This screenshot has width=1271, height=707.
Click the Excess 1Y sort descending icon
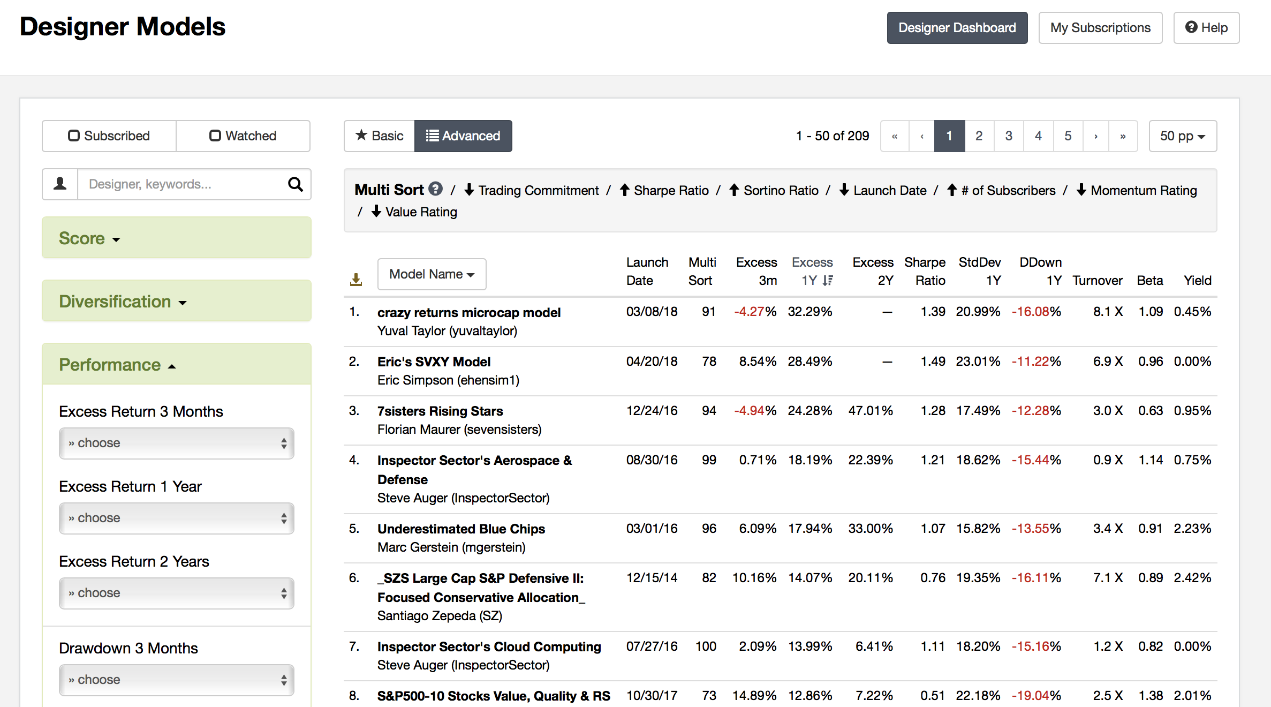pos(828,280)
